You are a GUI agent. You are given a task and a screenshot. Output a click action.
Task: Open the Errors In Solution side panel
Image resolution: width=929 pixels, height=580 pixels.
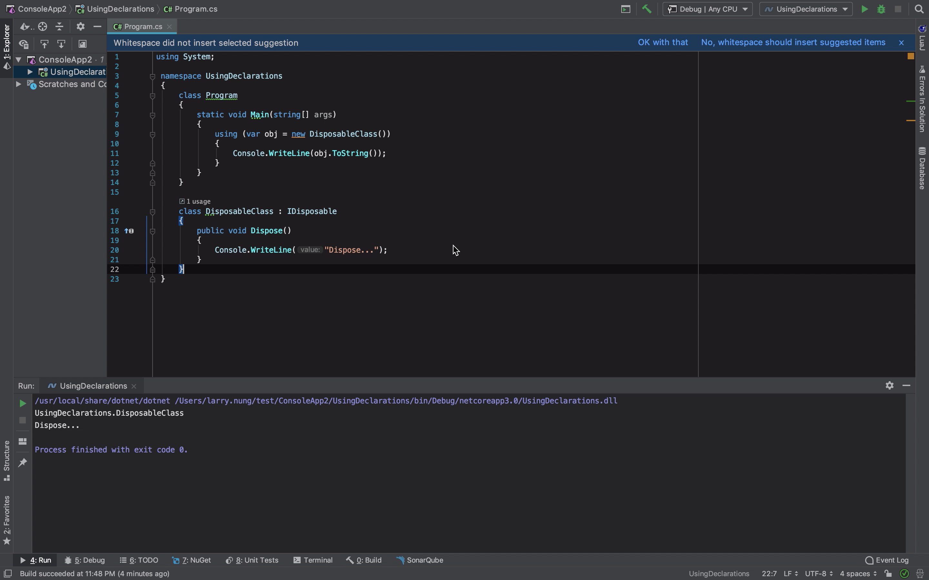(x=922, y=99)
